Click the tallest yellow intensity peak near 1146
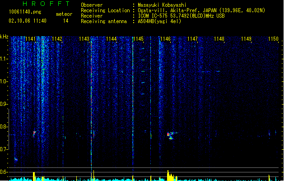This screenshot has width=284, height=181. click(x=168, y=176)
